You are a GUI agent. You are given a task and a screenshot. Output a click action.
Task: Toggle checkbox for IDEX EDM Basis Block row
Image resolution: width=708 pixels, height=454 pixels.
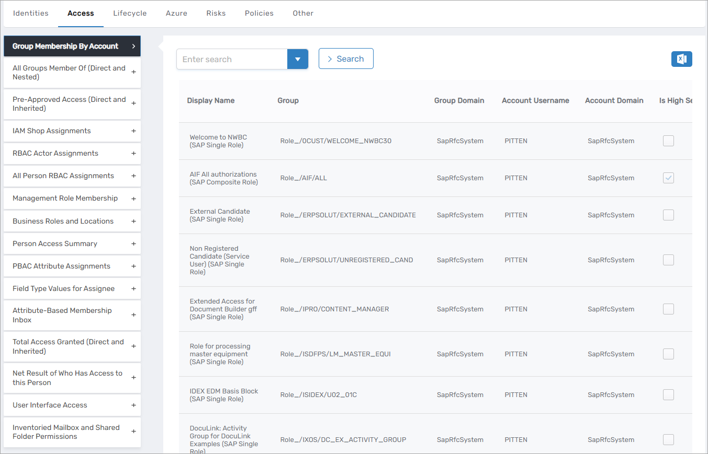(668, 395)
